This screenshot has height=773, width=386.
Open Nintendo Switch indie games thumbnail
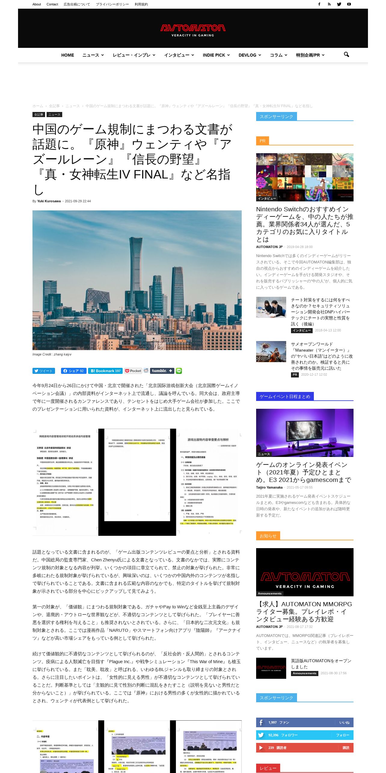(x=305, y=177)
